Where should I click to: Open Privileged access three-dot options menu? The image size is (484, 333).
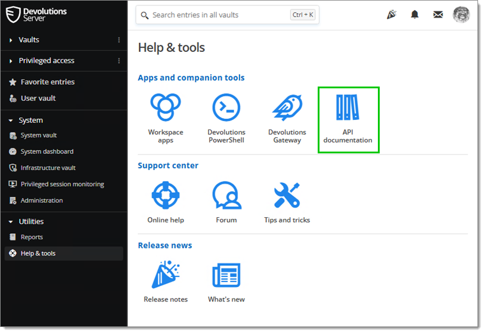coord(119,60)
